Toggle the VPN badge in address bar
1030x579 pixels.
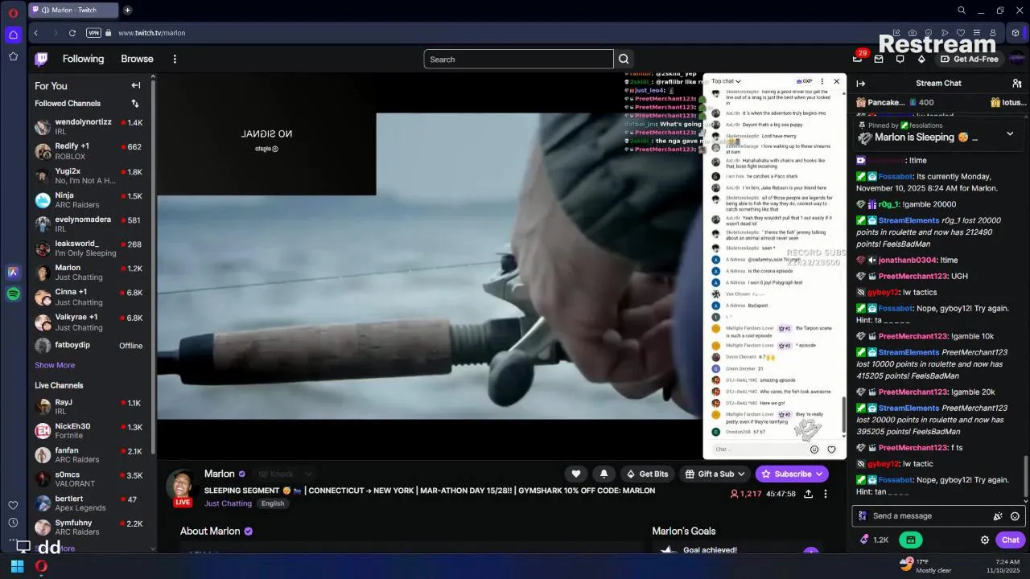[93, 33]
